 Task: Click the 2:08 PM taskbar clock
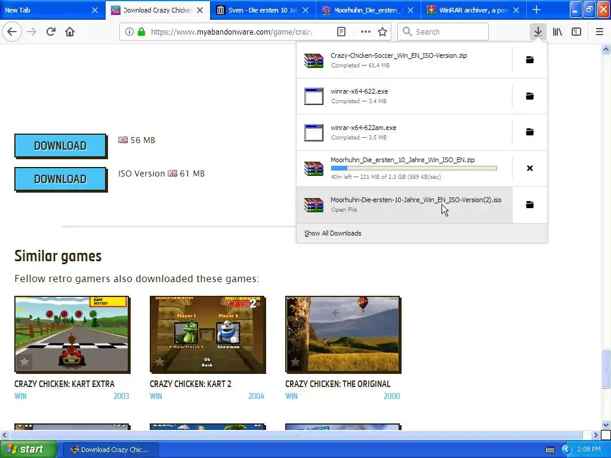(589, 449)
